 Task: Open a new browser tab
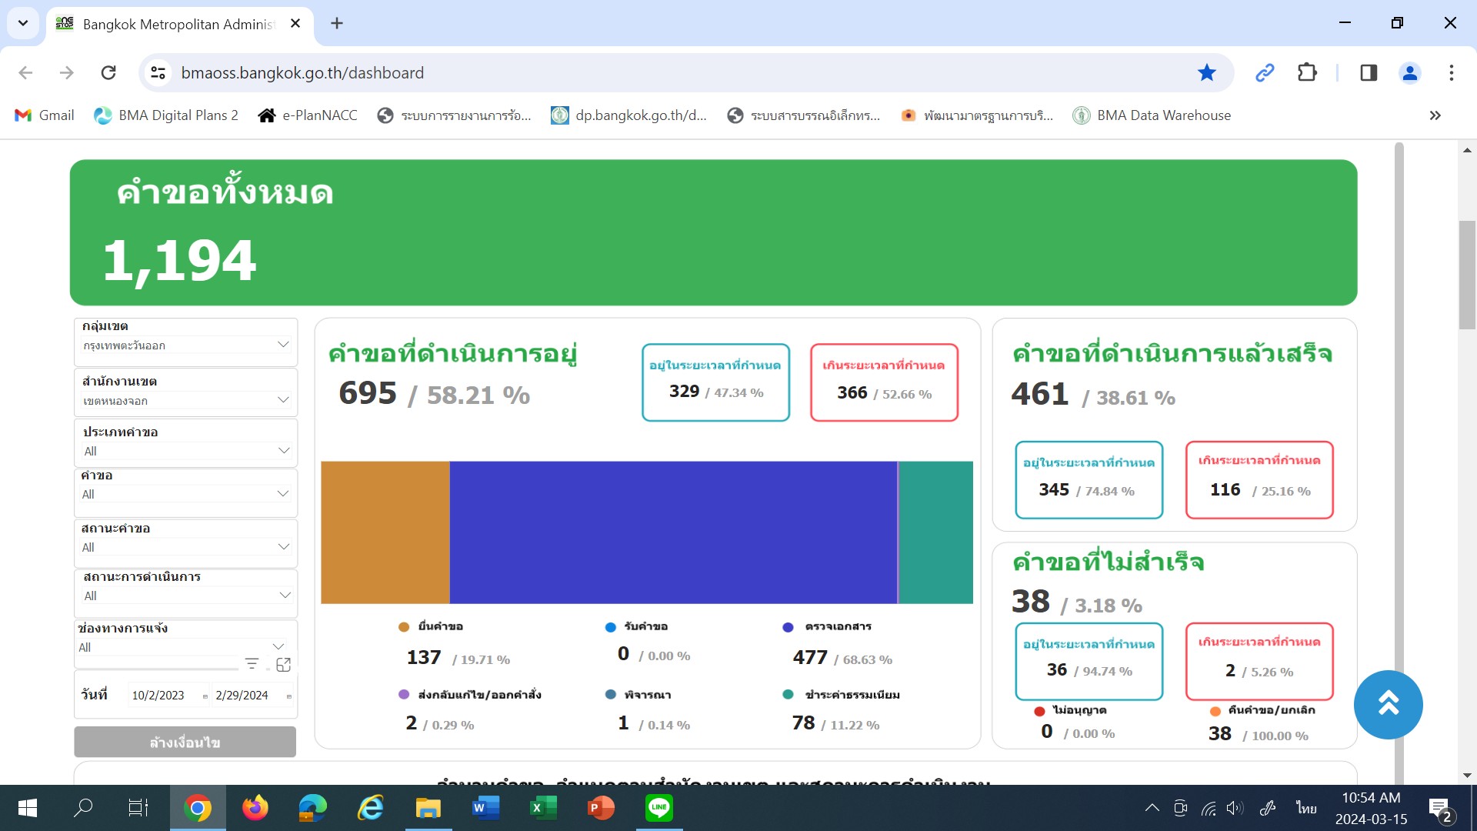pos(336,23)
